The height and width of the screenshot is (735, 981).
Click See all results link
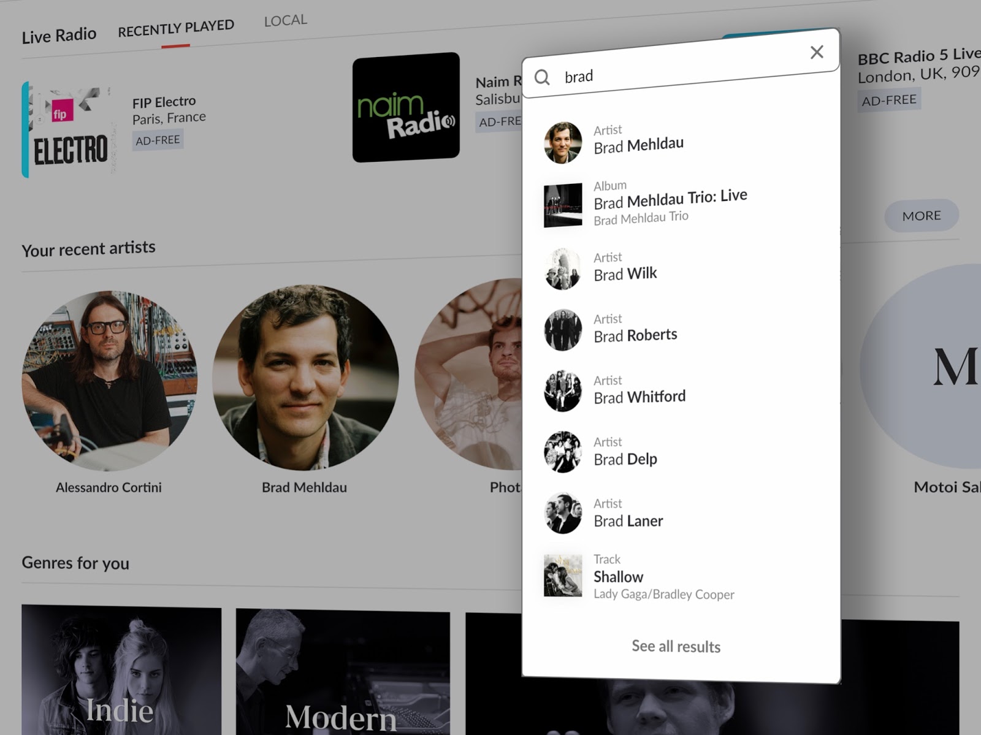click(x=676, y=646)
